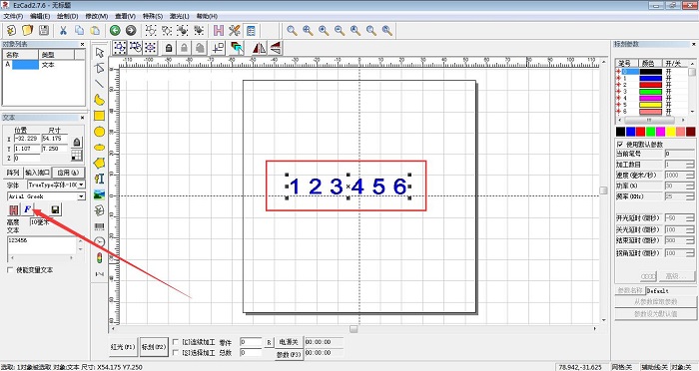Click the blue F font settings icon
Image resolution: width=699 pixels, height=371 pixels.
[x=28, y=209]
